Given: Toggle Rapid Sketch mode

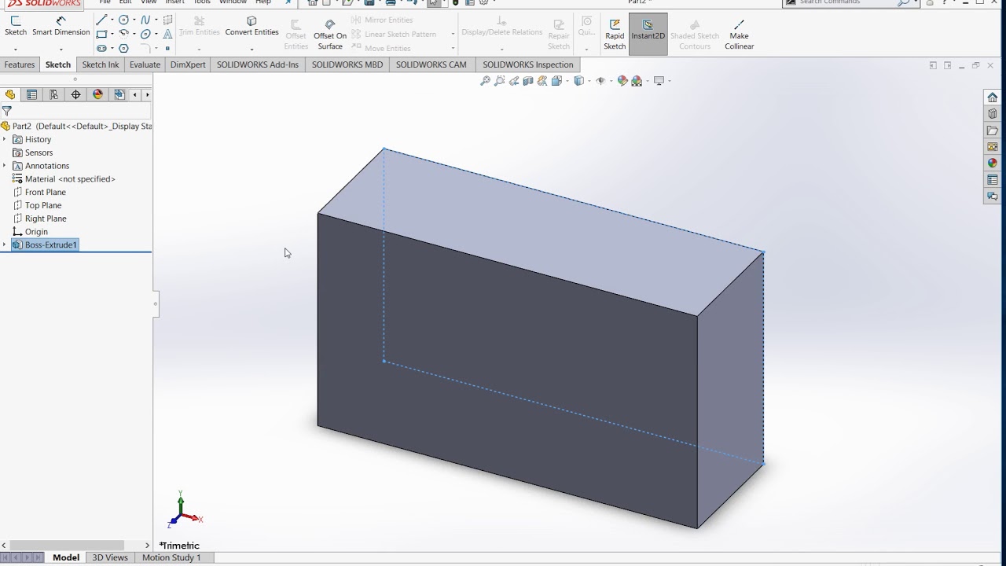Looking at the screenshot, I should (615, 35).
